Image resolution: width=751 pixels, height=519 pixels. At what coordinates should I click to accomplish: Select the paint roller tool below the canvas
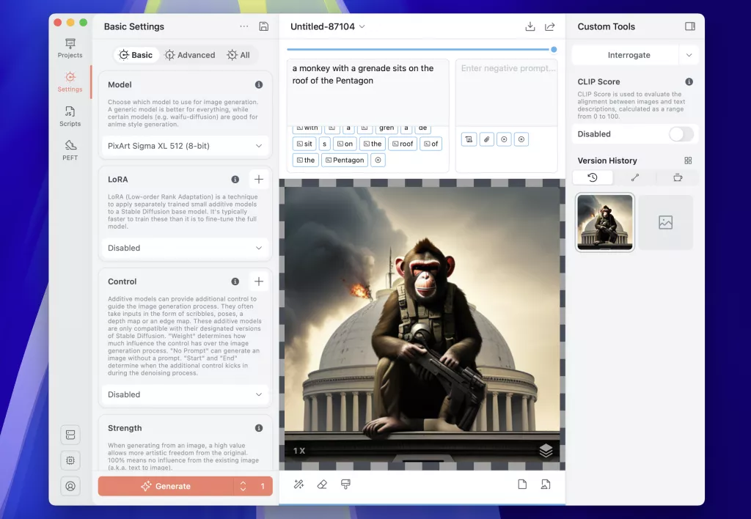(345, 484)
